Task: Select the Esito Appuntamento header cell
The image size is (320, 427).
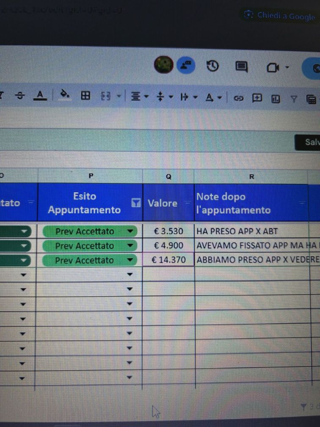Action: (x=90, y=202)
